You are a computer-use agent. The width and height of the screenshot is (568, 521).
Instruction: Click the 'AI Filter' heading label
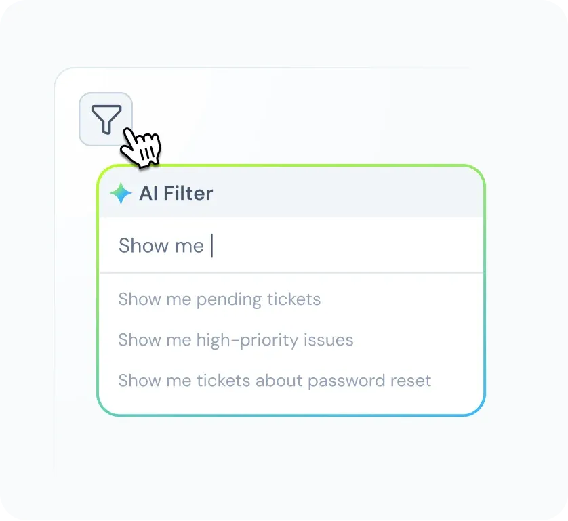(x=176, y=193)
